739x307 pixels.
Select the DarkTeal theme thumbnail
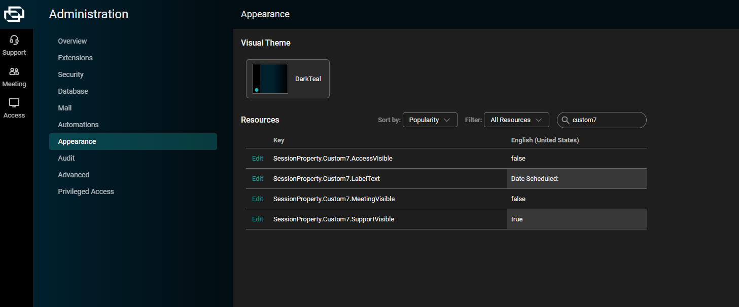270,79
